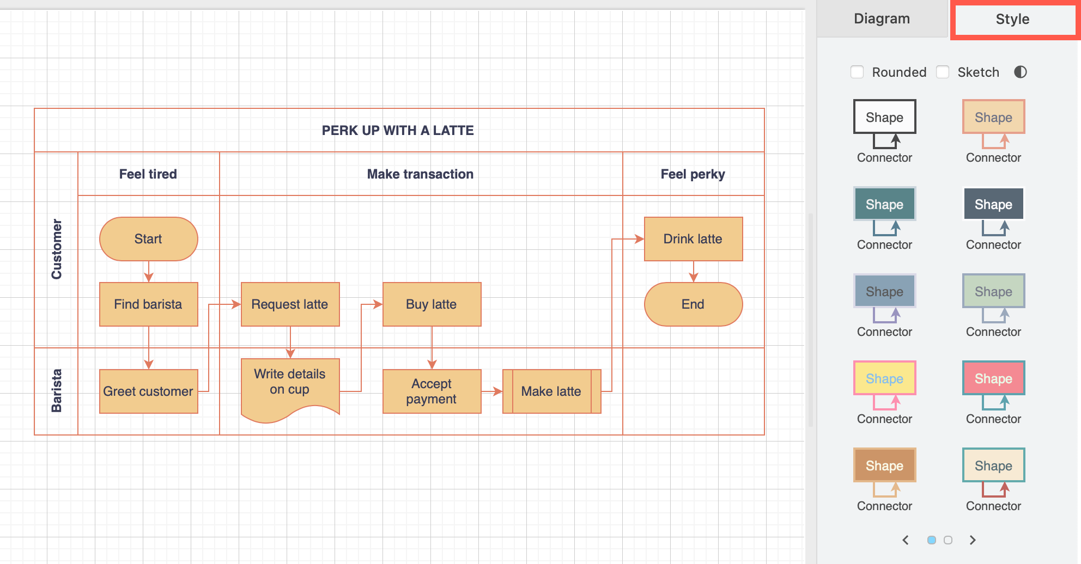Select the Request latte box
This screenshot has width=1081, height=564.
(x=290, y=304)
